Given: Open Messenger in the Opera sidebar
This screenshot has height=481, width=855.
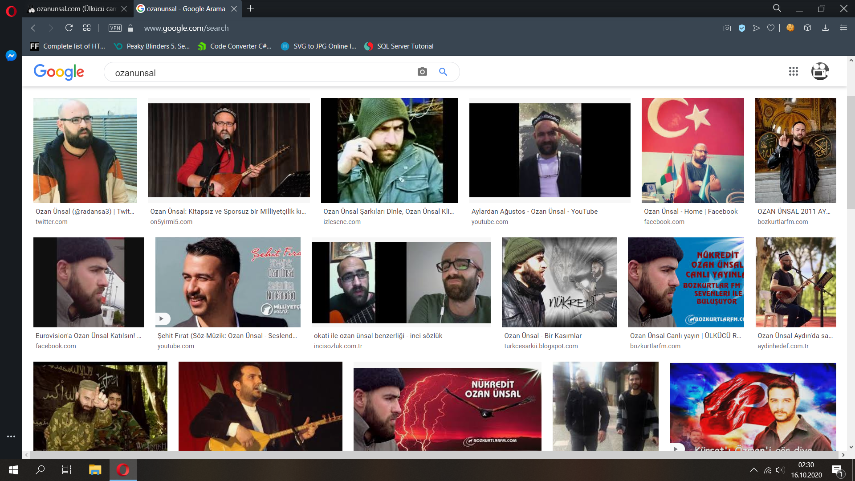Looking at the screenshot, I should point(11,55).
